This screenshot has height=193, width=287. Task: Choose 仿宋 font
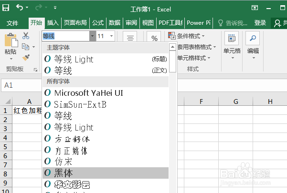106,162
